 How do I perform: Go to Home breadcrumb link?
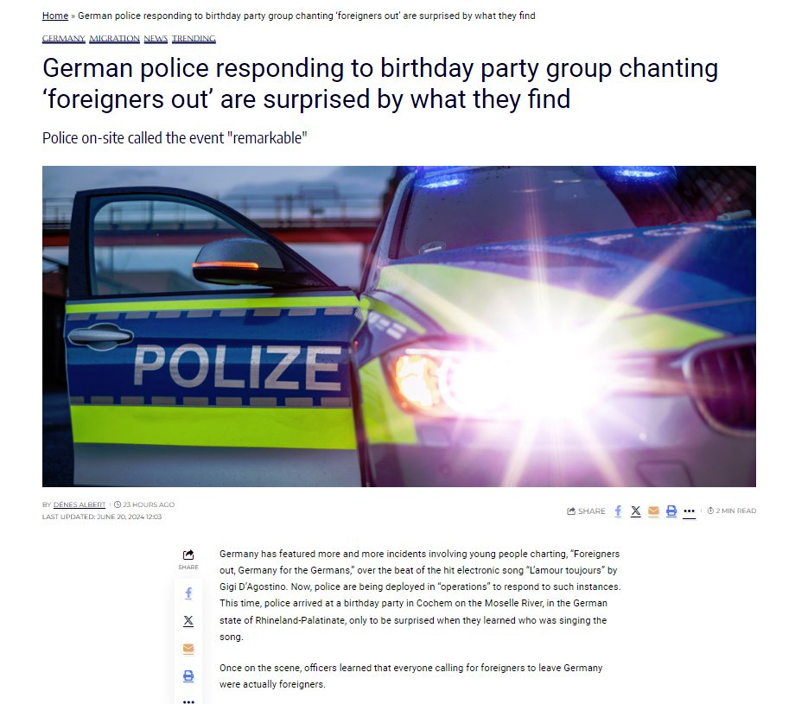pos(55,16)
